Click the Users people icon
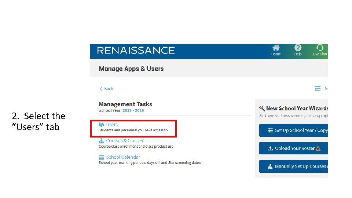 coord(102,125)
